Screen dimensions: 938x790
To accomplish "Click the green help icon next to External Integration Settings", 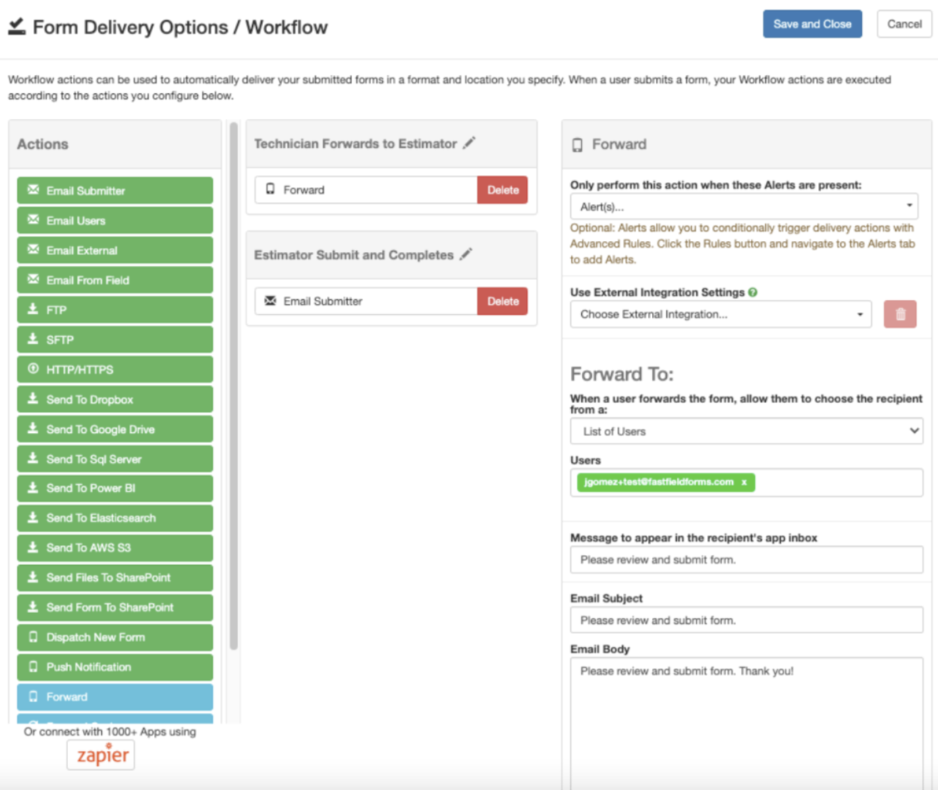I will pyautogui.click(x=754, y=292).
